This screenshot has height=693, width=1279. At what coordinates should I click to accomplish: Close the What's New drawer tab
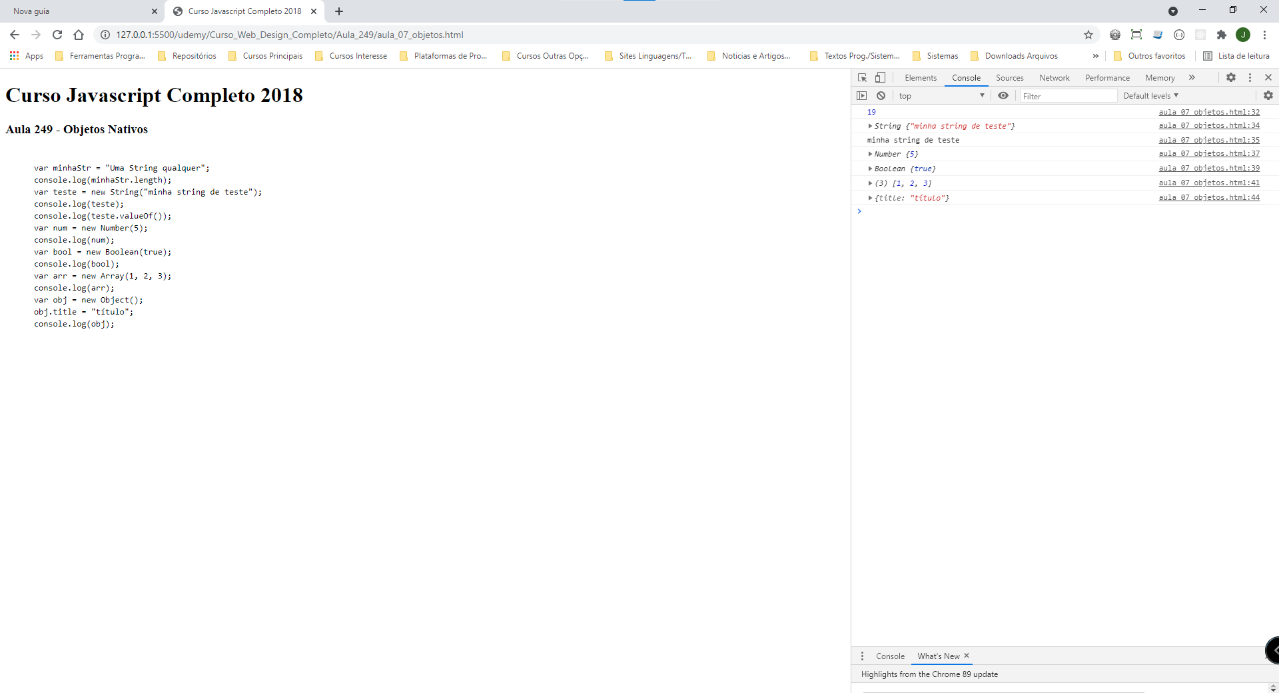coord(967,656)
